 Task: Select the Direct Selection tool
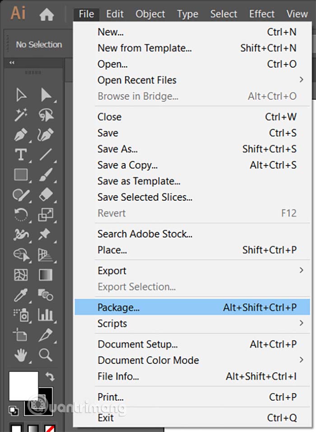46,95
